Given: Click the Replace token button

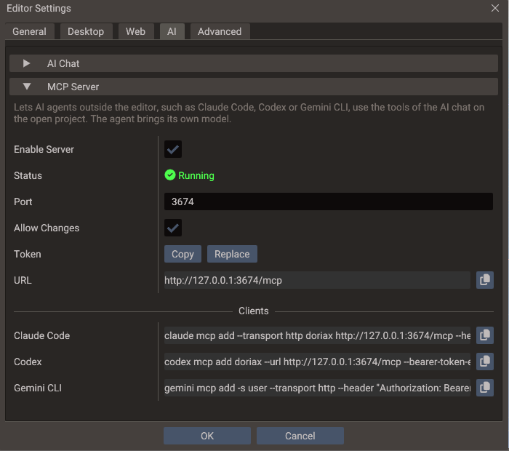Looking at the screenshot, I should (x=232, y=254).
